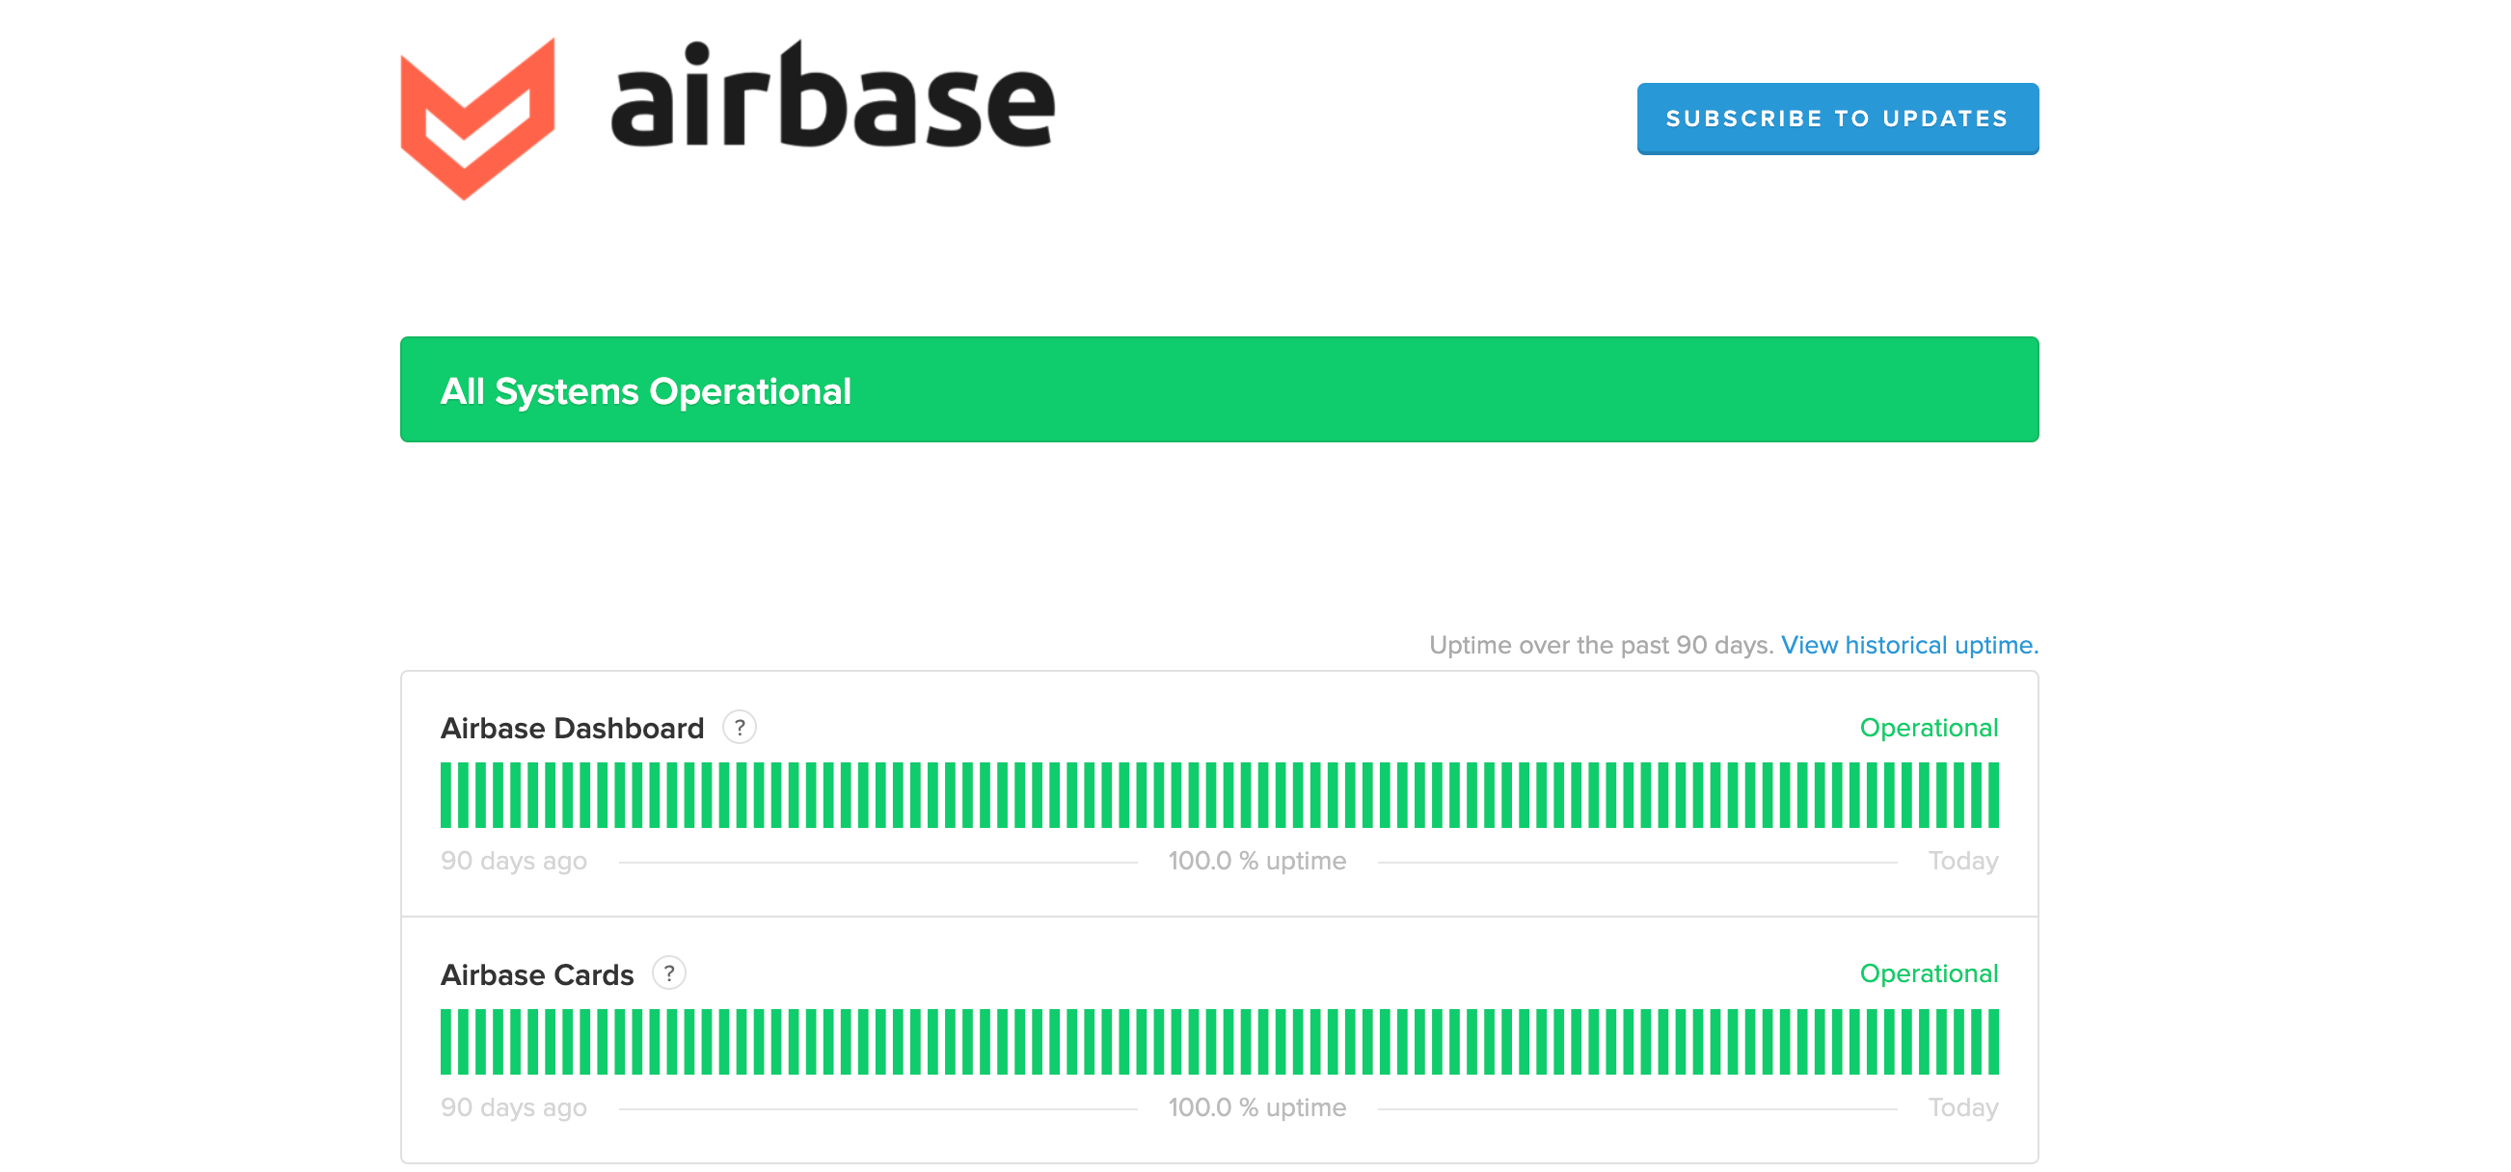Click the Airbase Cards component name
2511x1172 pixels.
click(x=537, y=974)
